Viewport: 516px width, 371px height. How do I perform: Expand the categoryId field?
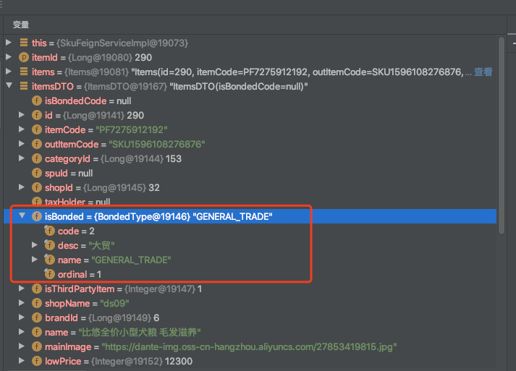click(x=22, y=158)
